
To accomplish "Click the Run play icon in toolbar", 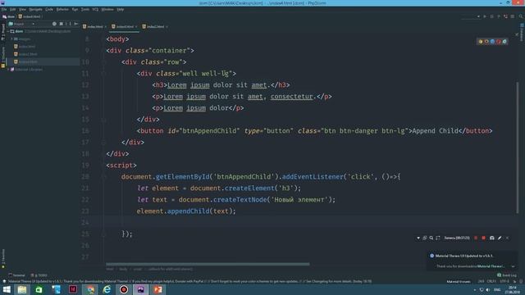I will pyautogui.click(x=485, y=16).
